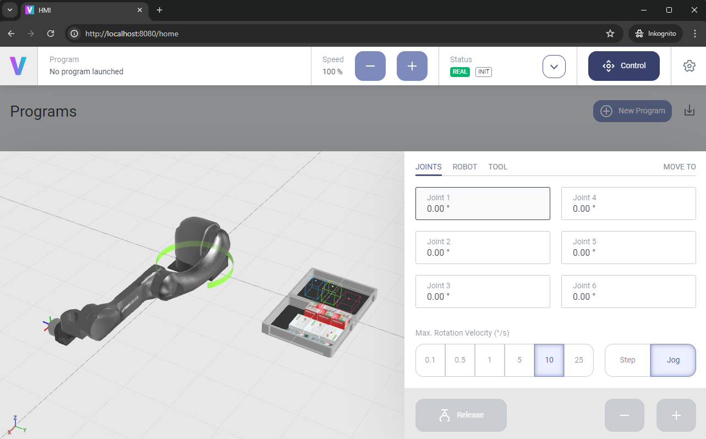The image size is (706, 439).
Task: Select Jog motion mode
Action: (673, 360)
